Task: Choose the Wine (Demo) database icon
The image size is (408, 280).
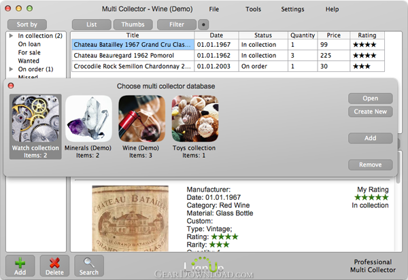Action: tap(142, 118)
